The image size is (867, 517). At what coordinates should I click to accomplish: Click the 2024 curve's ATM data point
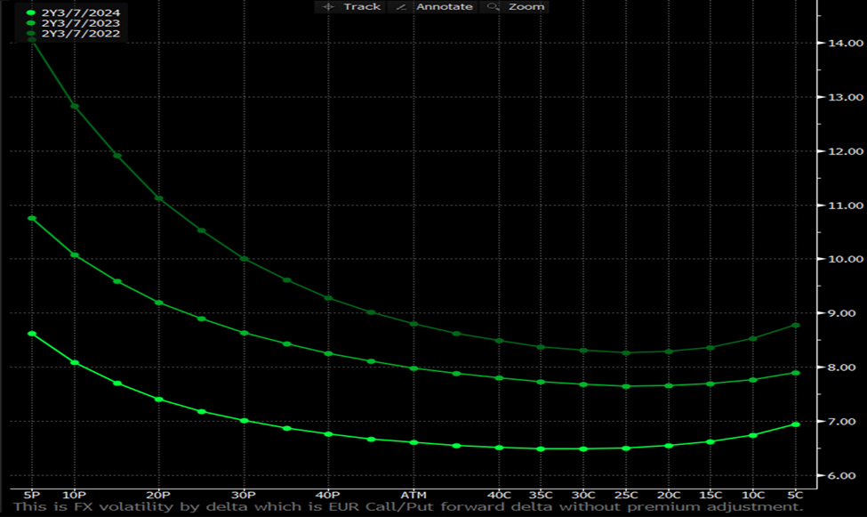click(413, 442)
